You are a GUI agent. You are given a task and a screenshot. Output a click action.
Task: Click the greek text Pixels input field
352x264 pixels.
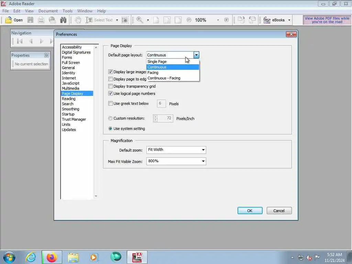(x=162, y=103)
